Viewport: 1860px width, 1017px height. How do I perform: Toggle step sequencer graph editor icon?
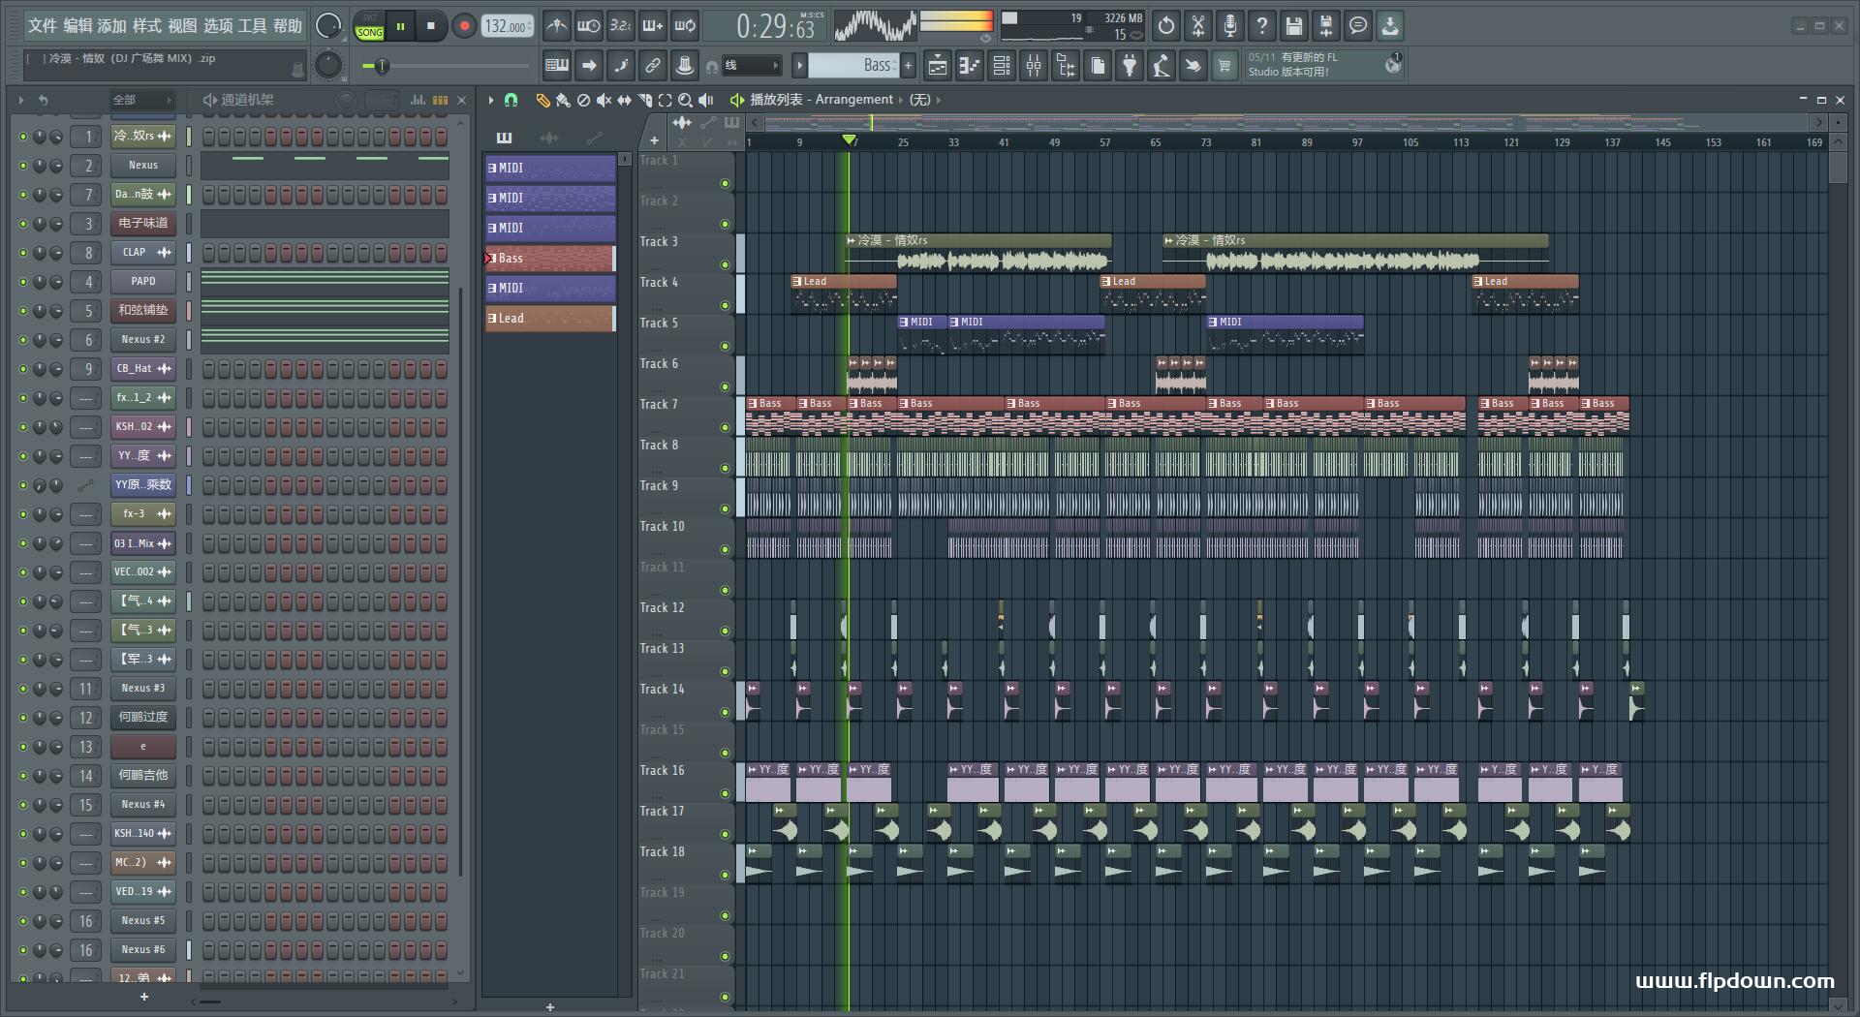pos(418,100)
